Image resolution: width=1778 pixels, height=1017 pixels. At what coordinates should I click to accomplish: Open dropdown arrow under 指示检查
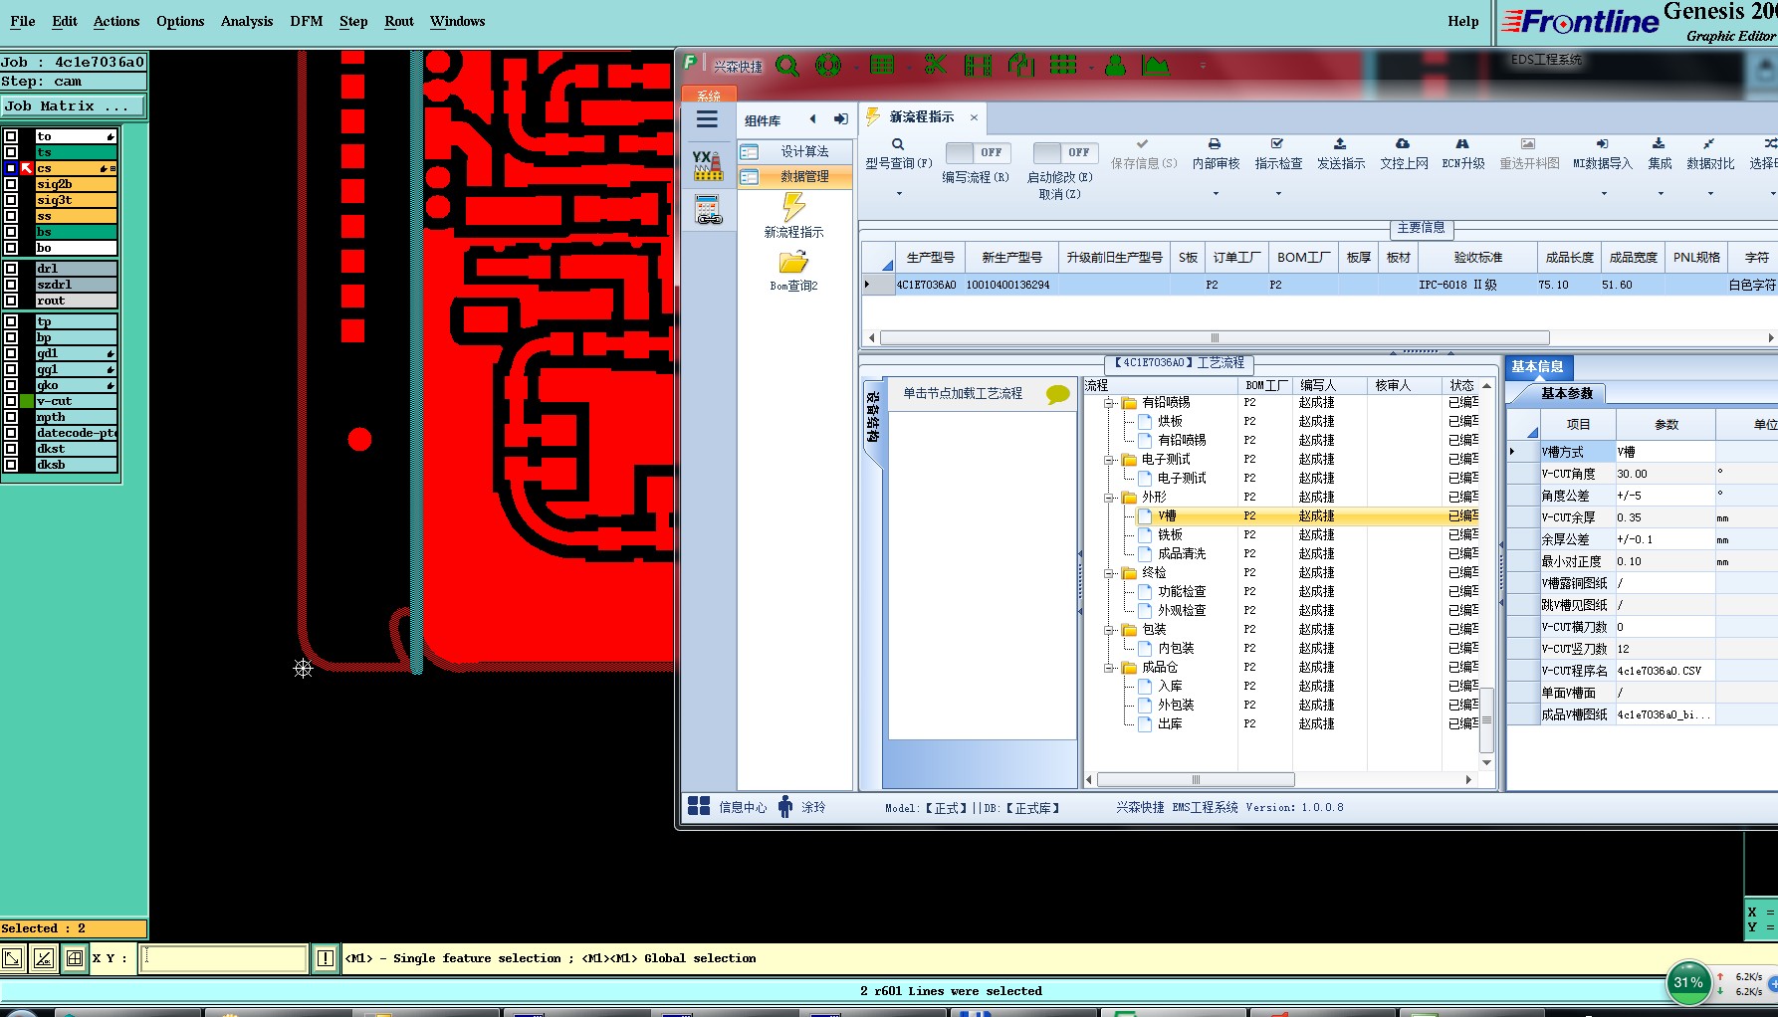point(1277,194)
